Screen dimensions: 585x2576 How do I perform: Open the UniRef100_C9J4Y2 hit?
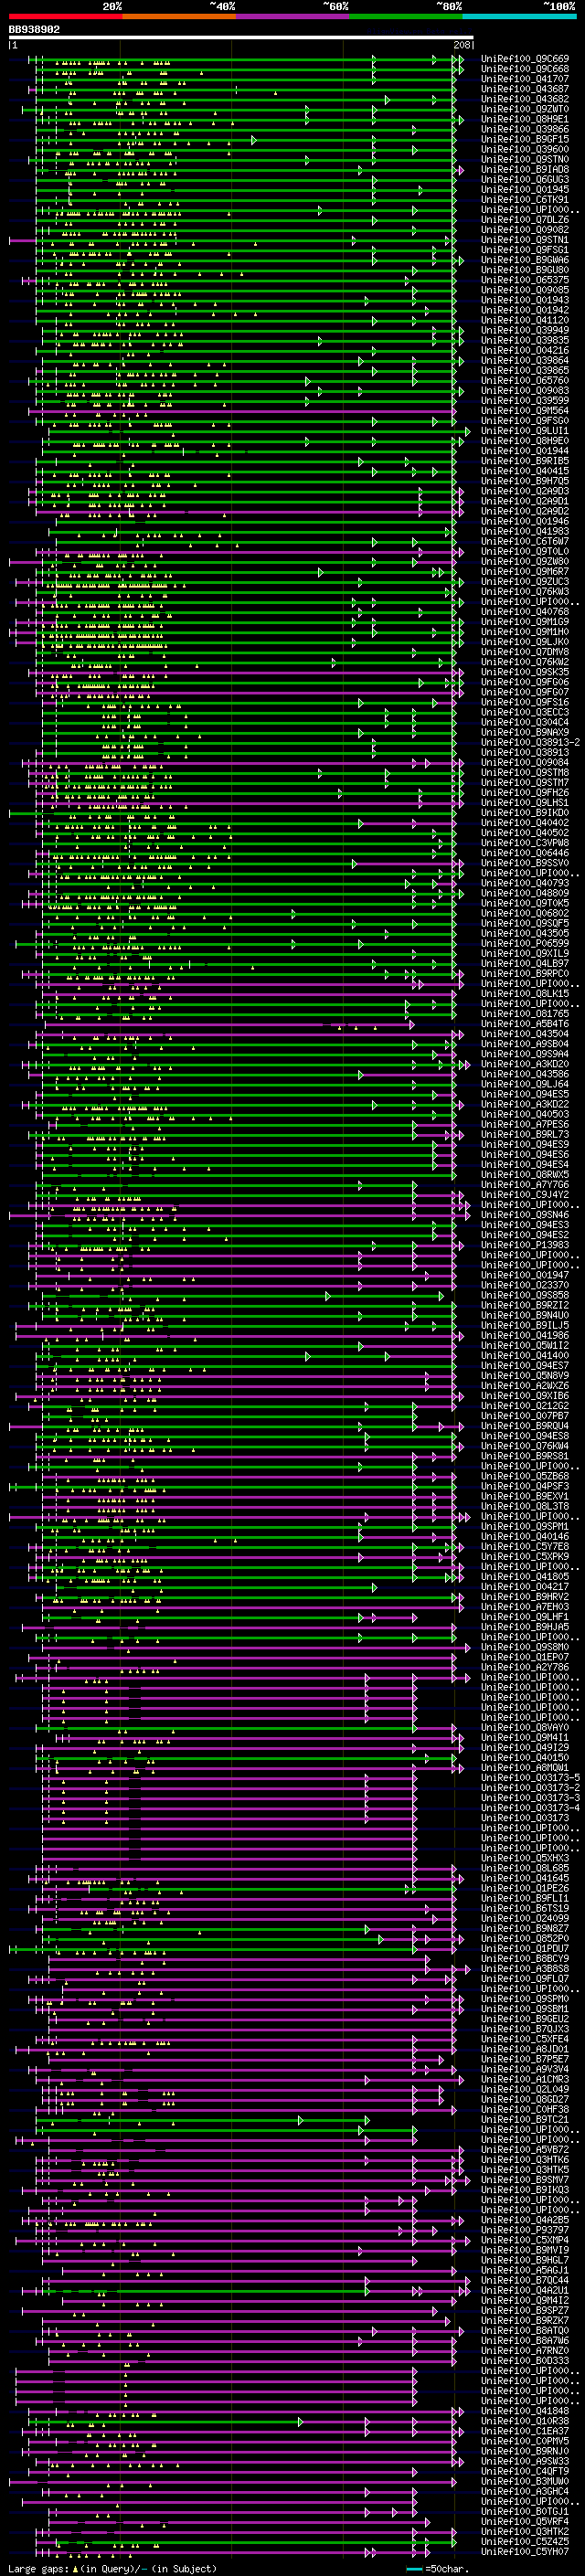point(525,1195)
